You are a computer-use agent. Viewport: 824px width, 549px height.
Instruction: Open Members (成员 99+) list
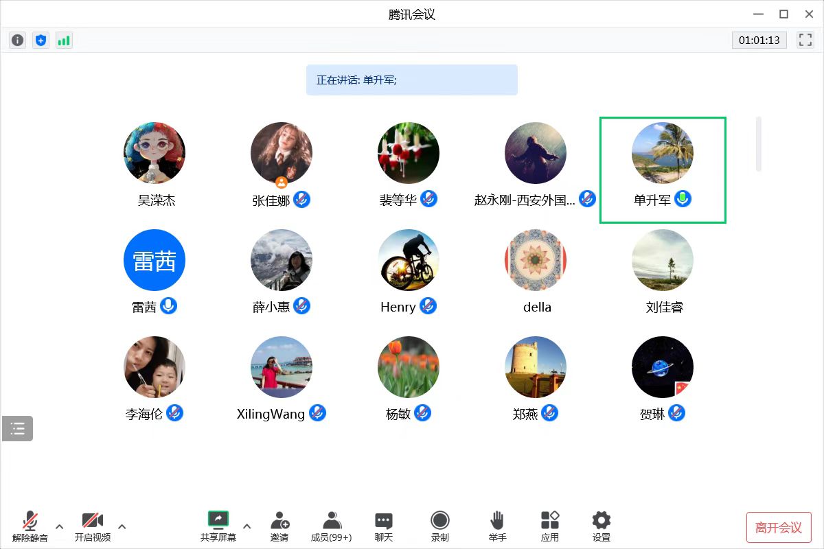(x=332, y=526)
